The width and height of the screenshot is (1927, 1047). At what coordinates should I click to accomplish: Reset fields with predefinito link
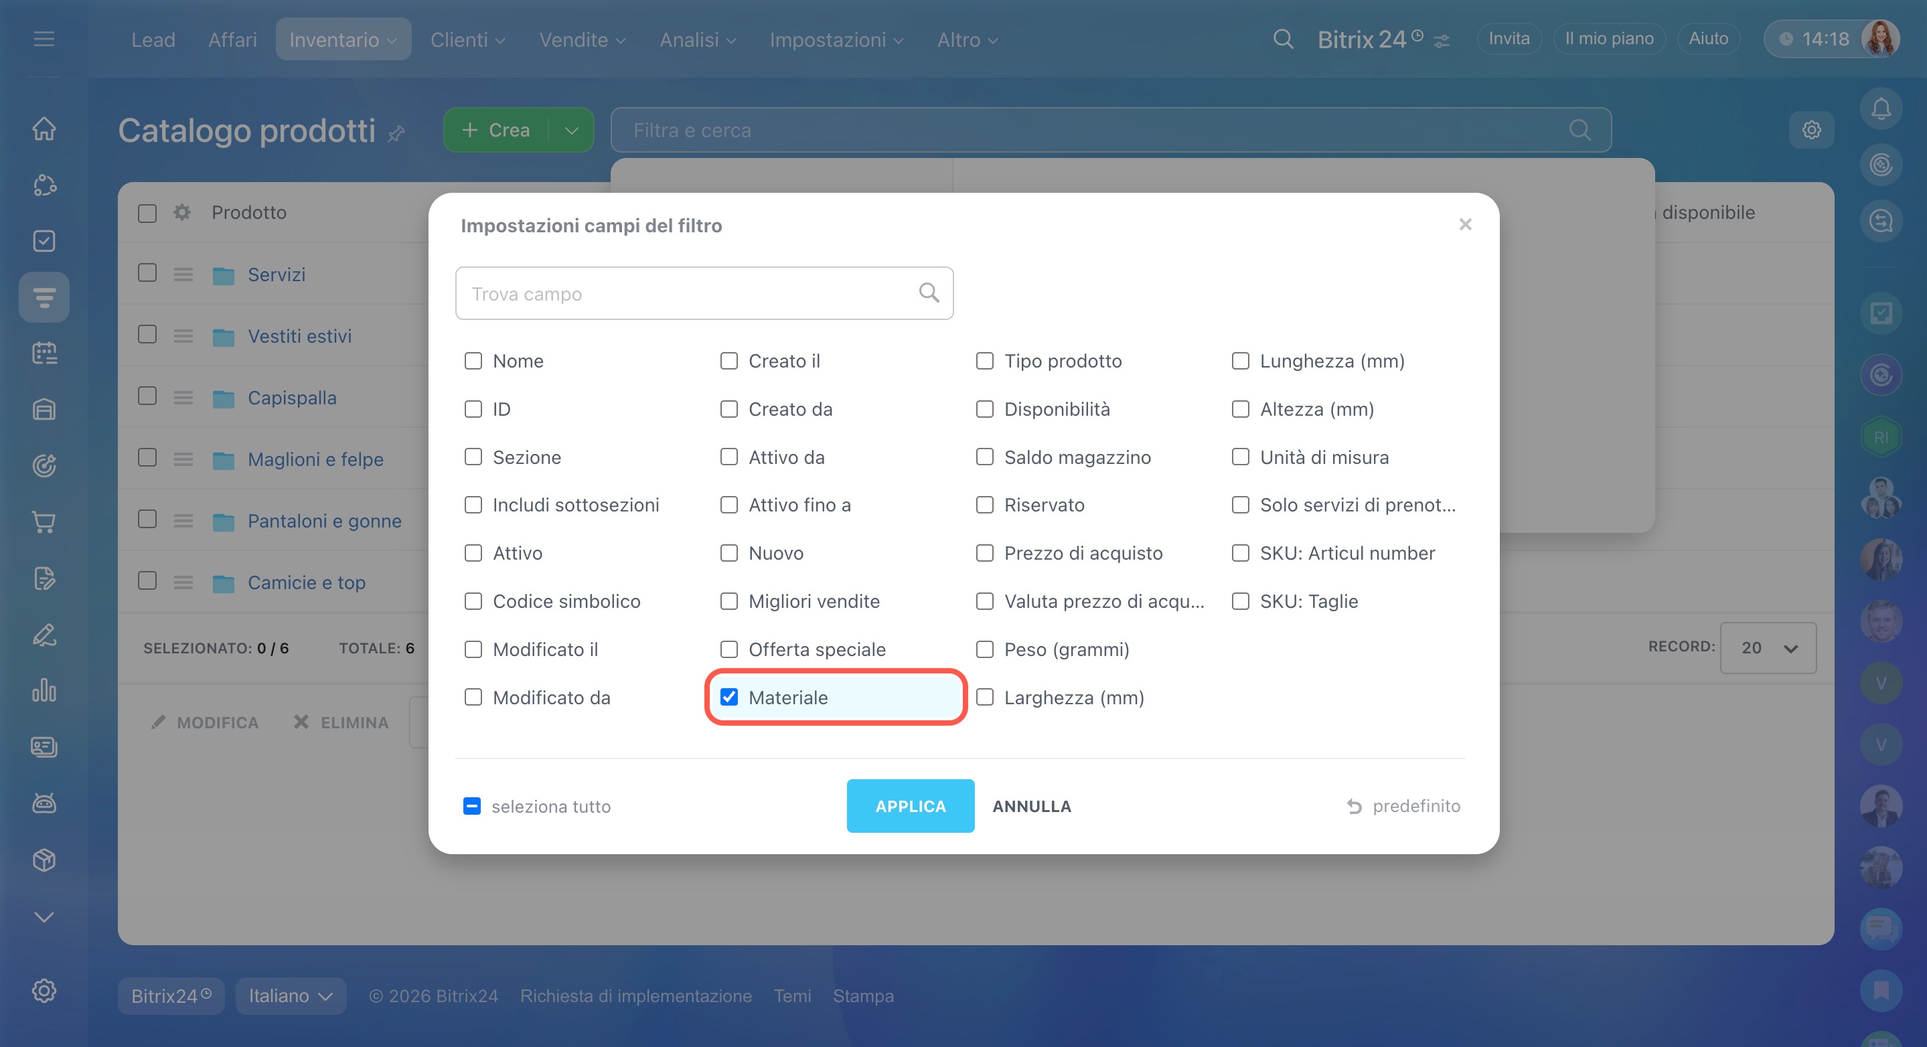point(1403,805)
